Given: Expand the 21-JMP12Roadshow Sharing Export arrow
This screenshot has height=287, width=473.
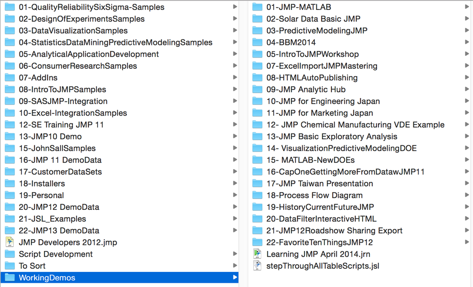Looking at the screenshot, I should pos(467,230).
